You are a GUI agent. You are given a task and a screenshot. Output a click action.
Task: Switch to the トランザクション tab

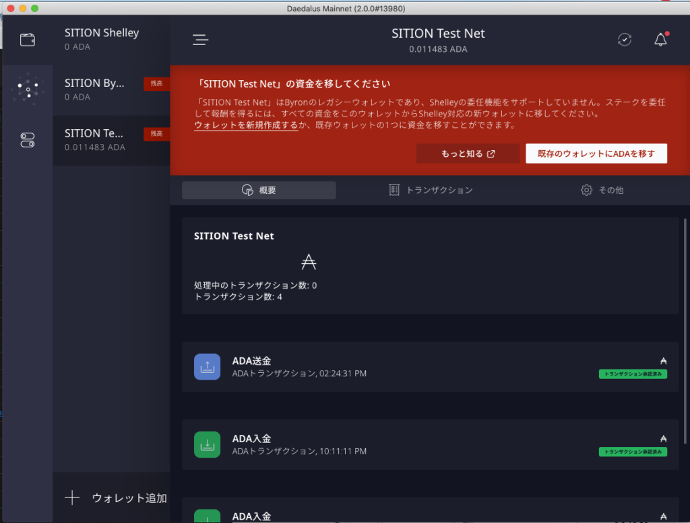tap(431, 190)
